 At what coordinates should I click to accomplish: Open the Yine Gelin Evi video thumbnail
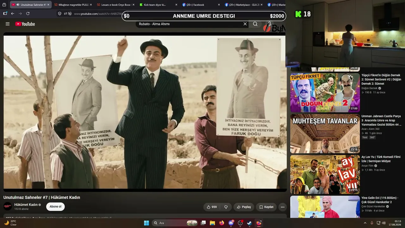tap(325, 207)
